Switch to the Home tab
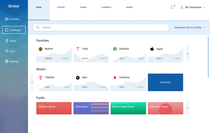 coord(39,10)
